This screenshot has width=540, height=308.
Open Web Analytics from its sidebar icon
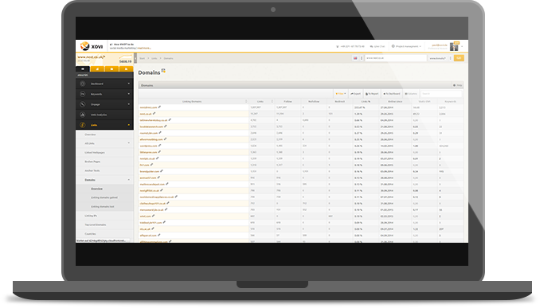[83, 115]
